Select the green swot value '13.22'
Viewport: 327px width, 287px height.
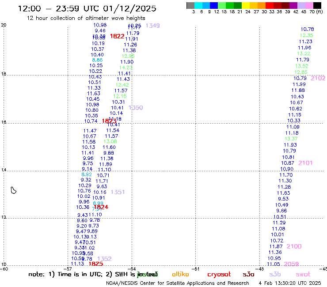click(x=304, y=53)
